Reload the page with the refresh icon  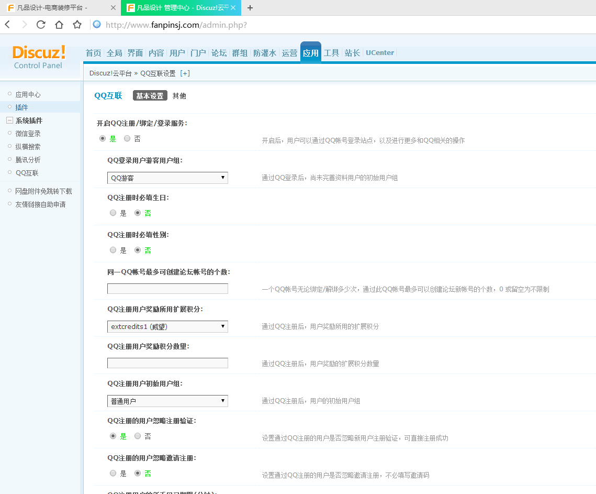[41, 25]
